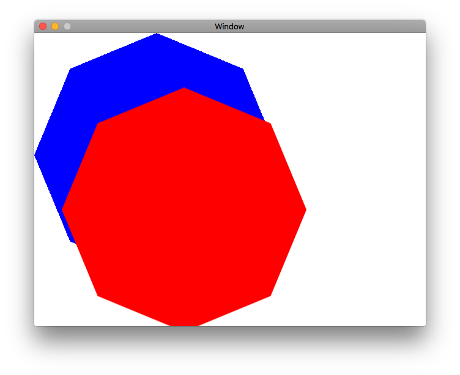The height and width of the screenshot is (375, 460).
Task: Click the leftmost vertex of red octagon
Action: 63,209
